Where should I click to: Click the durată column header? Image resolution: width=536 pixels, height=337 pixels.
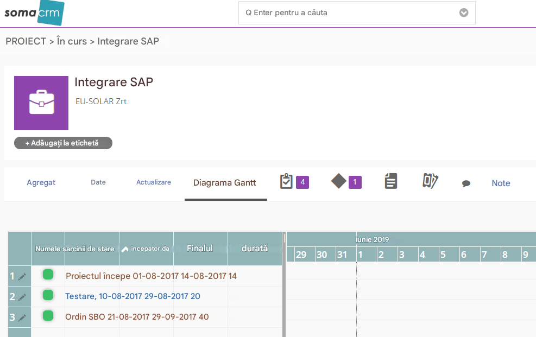click(x=255, y=248)
